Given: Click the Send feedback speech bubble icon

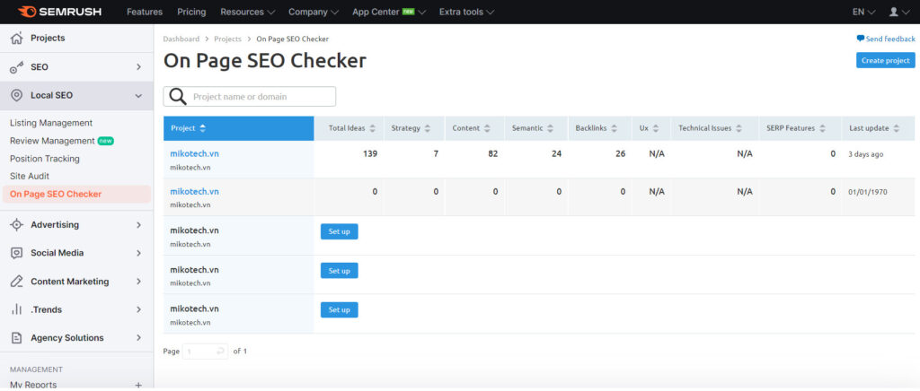Looking at the screenshot, I should [x=860, y=39].
